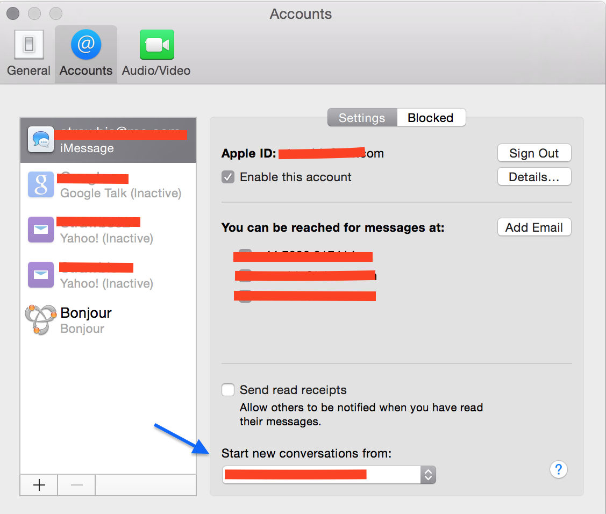Toggle the first reachable address checkbox

click(x=245, y=255)
